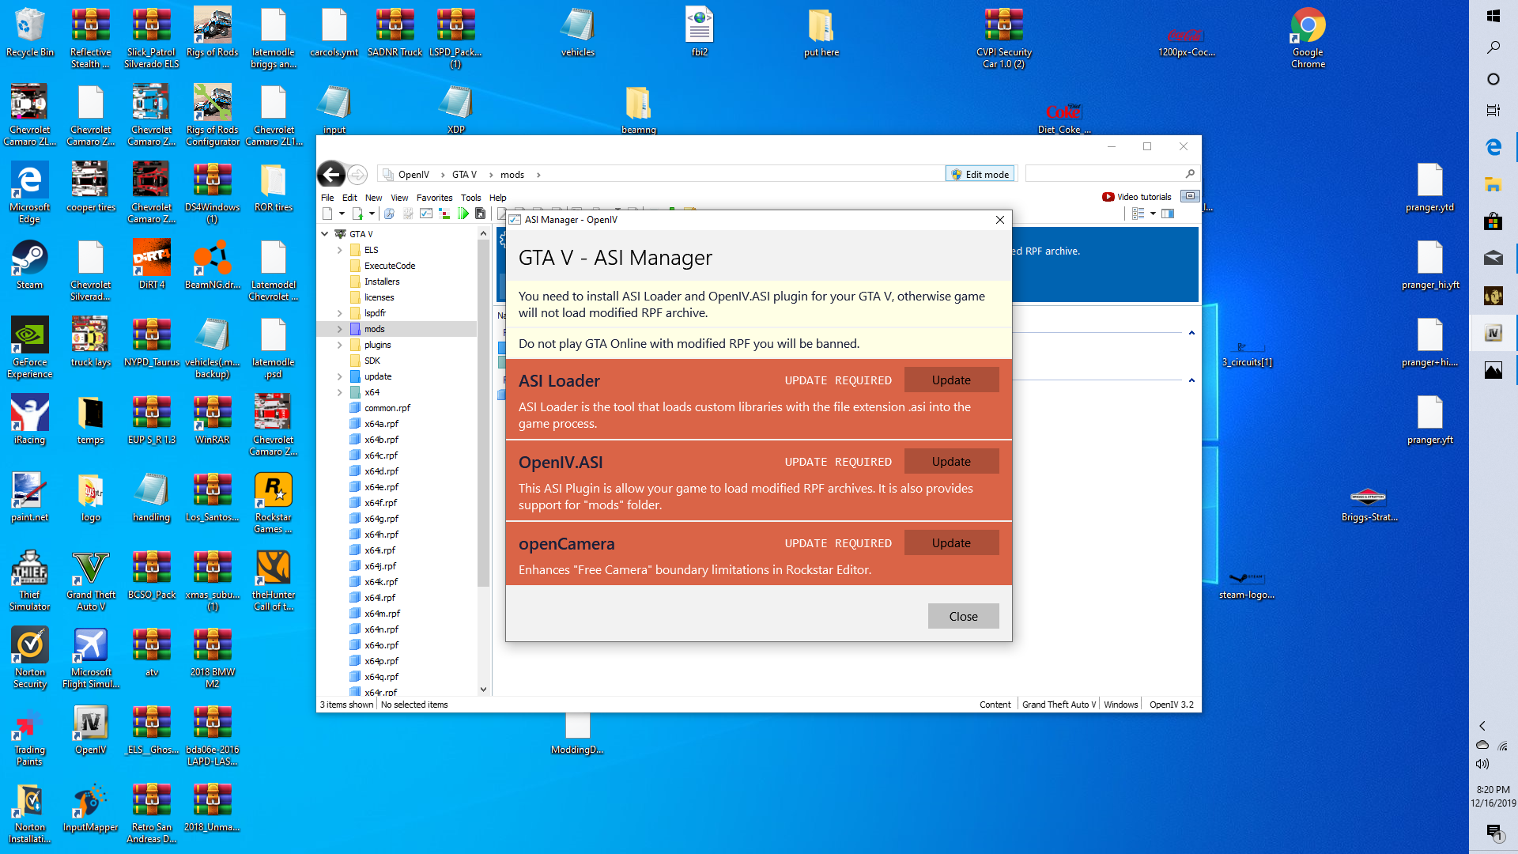Toggle the preview pane icon
1518x854 pixels.
point(1168,213)
